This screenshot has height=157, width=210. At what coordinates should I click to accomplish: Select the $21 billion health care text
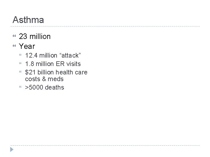(x=56, y=72)
